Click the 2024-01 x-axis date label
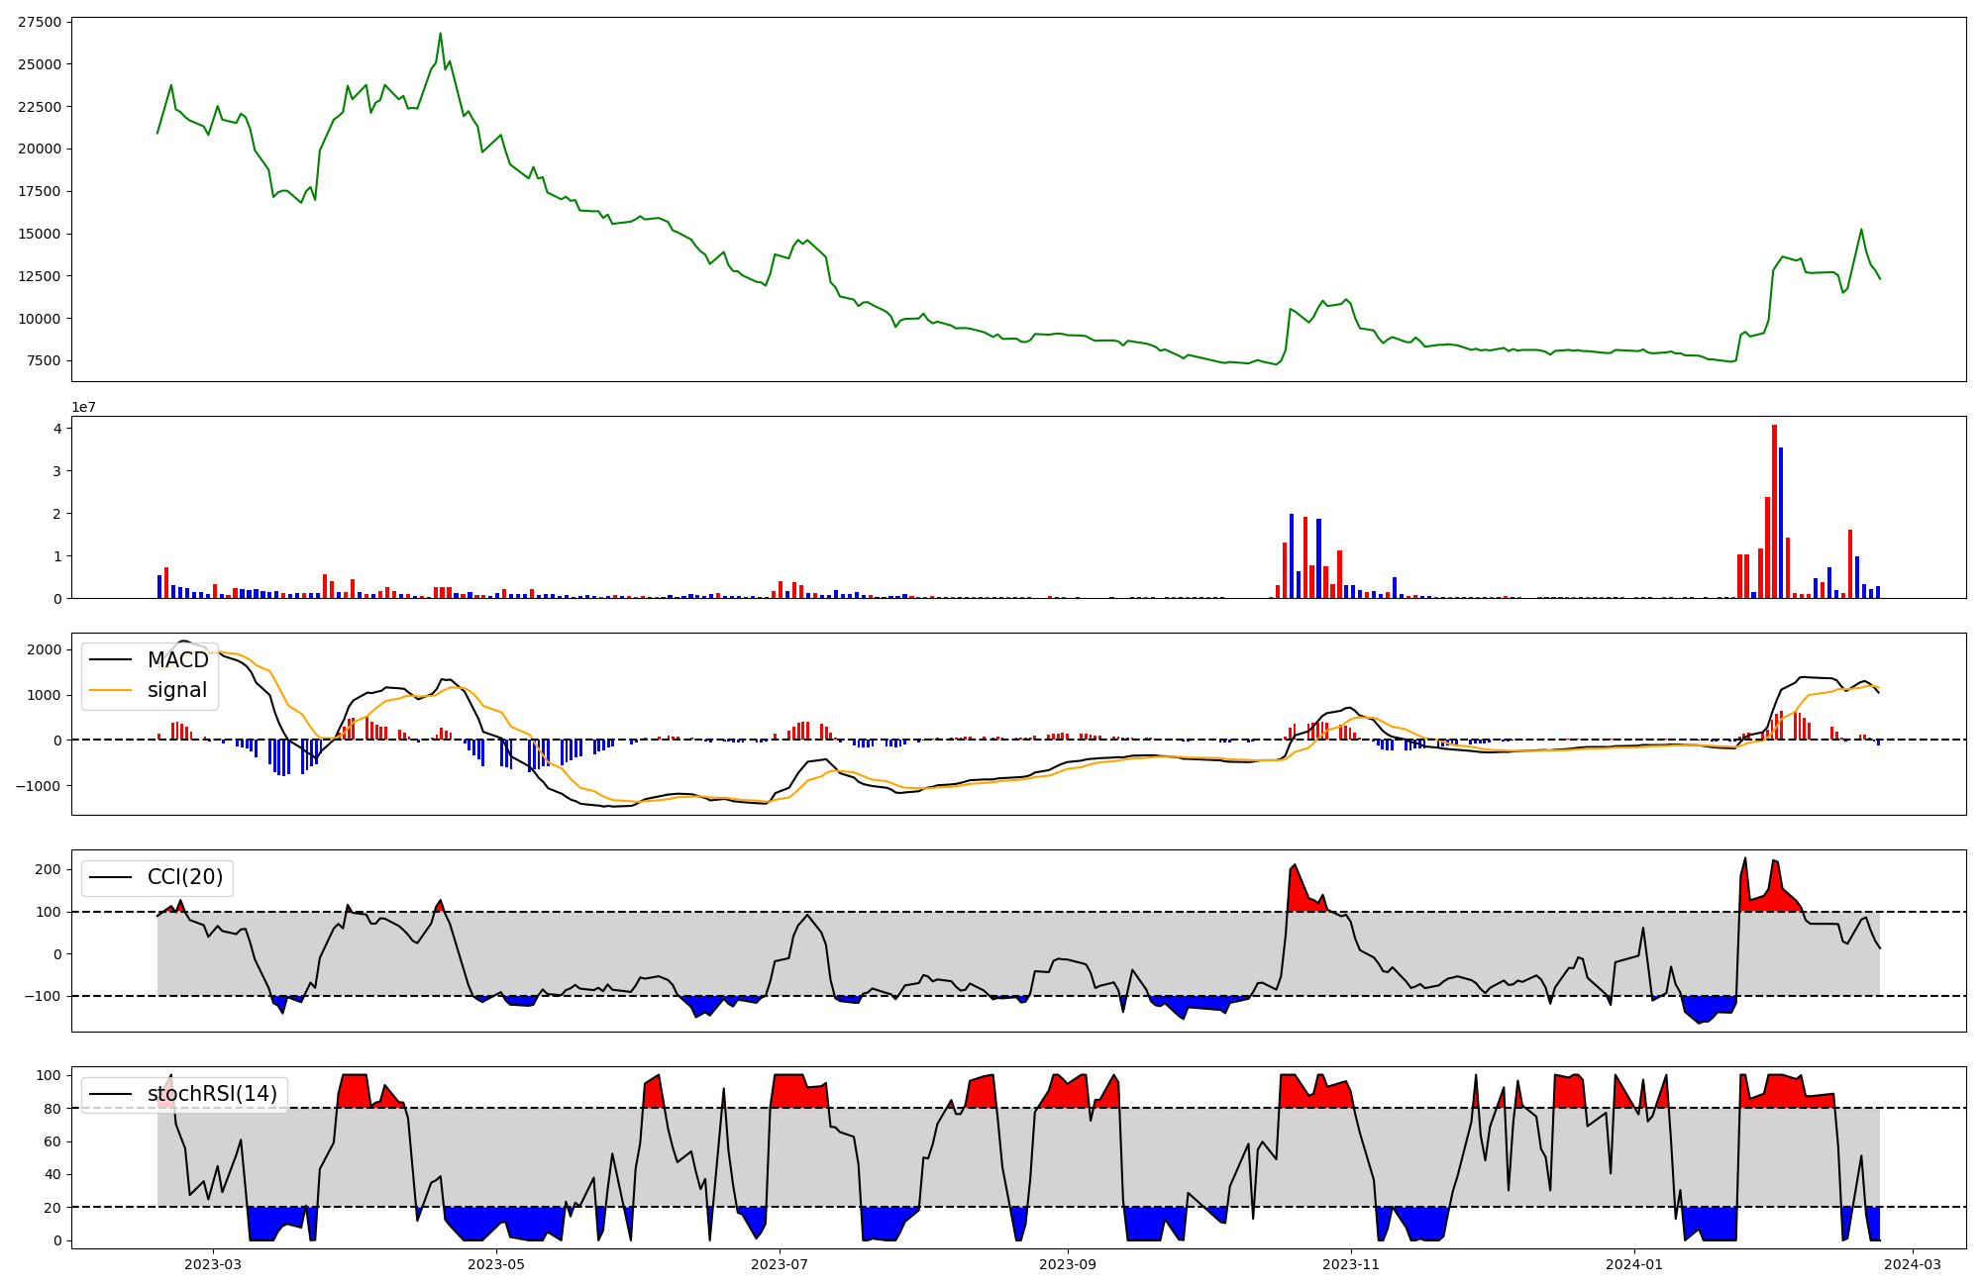 (1634, 1264)
